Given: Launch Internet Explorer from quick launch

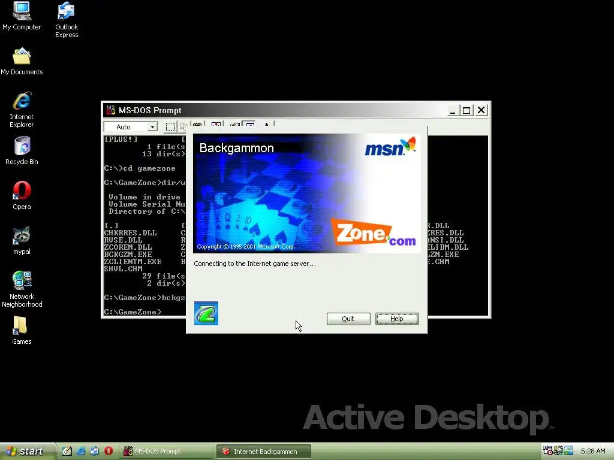Looking at the screenshot, I should tap(81, 451).
